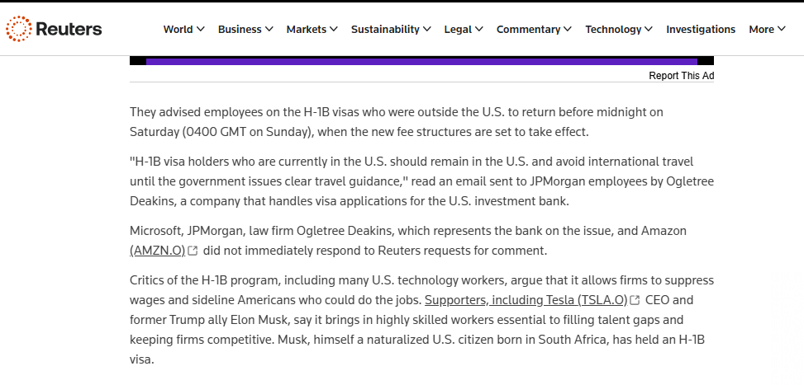Expand the Commentary chevron
Viewport: 804px width, 385px height.
[568, 30]
